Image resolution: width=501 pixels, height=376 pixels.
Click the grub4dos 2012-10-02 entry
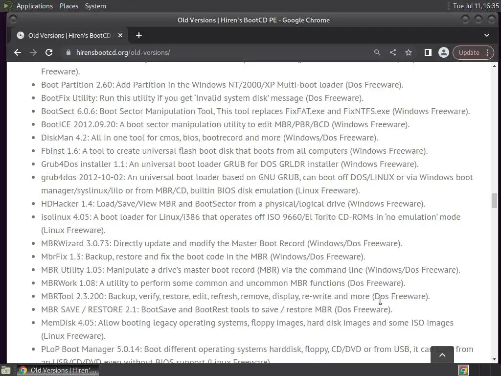click(257, 184)
